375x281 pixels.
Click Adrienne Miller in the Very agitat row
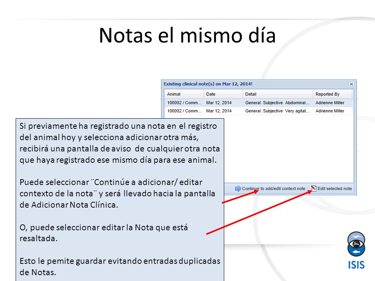coord(330,111)
